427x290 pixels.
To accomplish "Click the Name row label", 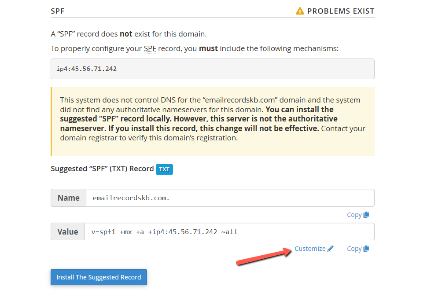I will click(x=68, y=198).
